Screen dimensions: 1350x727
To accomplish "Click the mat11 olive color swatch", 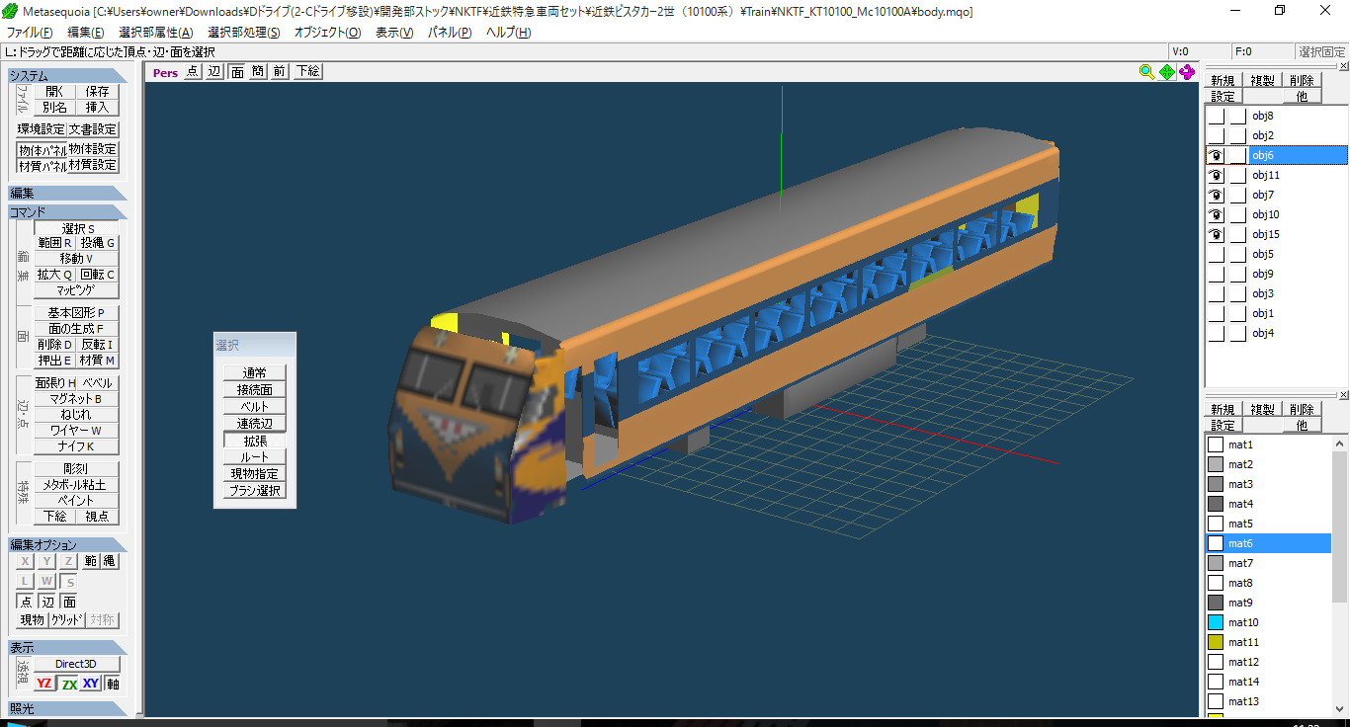I will pyautogui.click(x=1216, y=642).
